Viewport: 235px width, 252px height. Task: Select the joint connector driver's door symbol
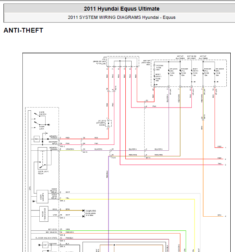pyautogui.click(x=109, y=123)
